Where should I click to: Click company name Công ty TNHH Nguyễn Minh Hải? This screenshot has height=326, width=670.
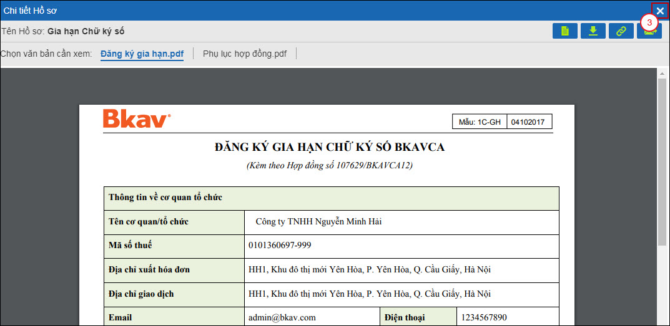coord(327,221)
